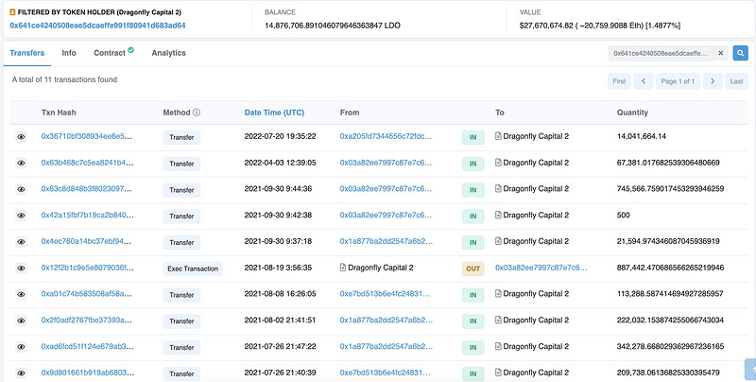
Task: Click eye icon for 0x4ec760a14bc37ebf94 transaction
Action: tap(21, 242)
